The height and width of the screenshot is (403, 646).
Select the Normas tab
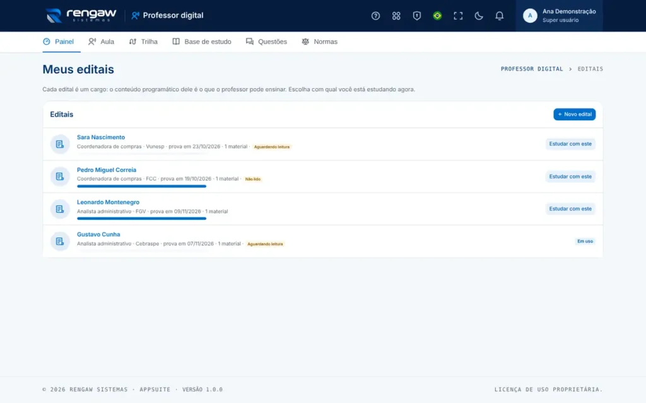coord(320,42)
